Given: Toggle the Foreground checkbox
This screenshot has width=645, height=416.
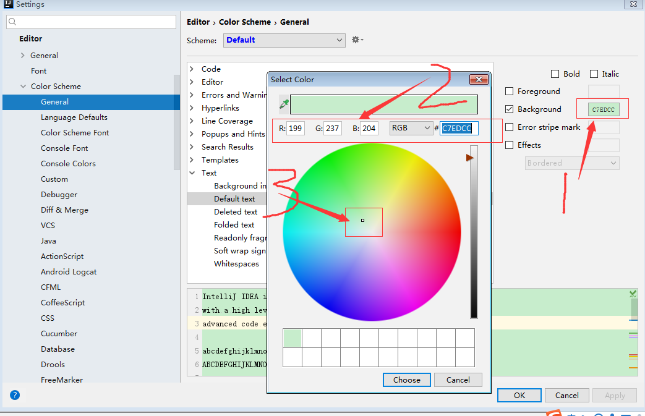Looking at the screenshot, I should tap(509, 91).
